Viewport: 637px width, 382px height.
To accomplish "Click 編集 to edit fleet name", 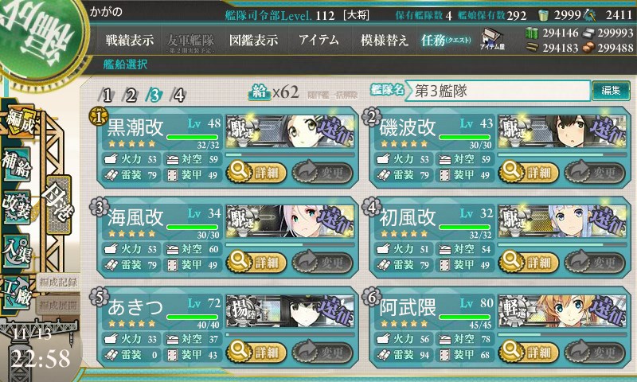I will point(611,91).
